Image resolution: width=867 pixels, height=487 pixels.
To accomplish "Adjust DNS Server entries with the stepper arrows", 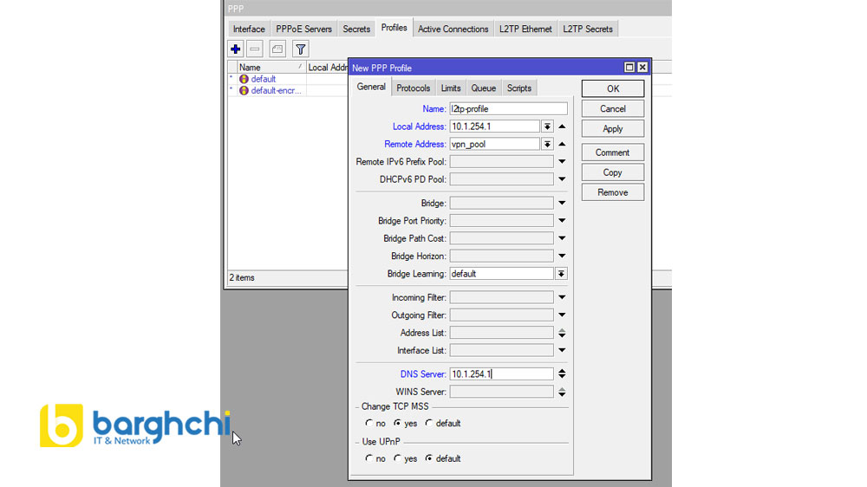I will [x=562, y=374].
